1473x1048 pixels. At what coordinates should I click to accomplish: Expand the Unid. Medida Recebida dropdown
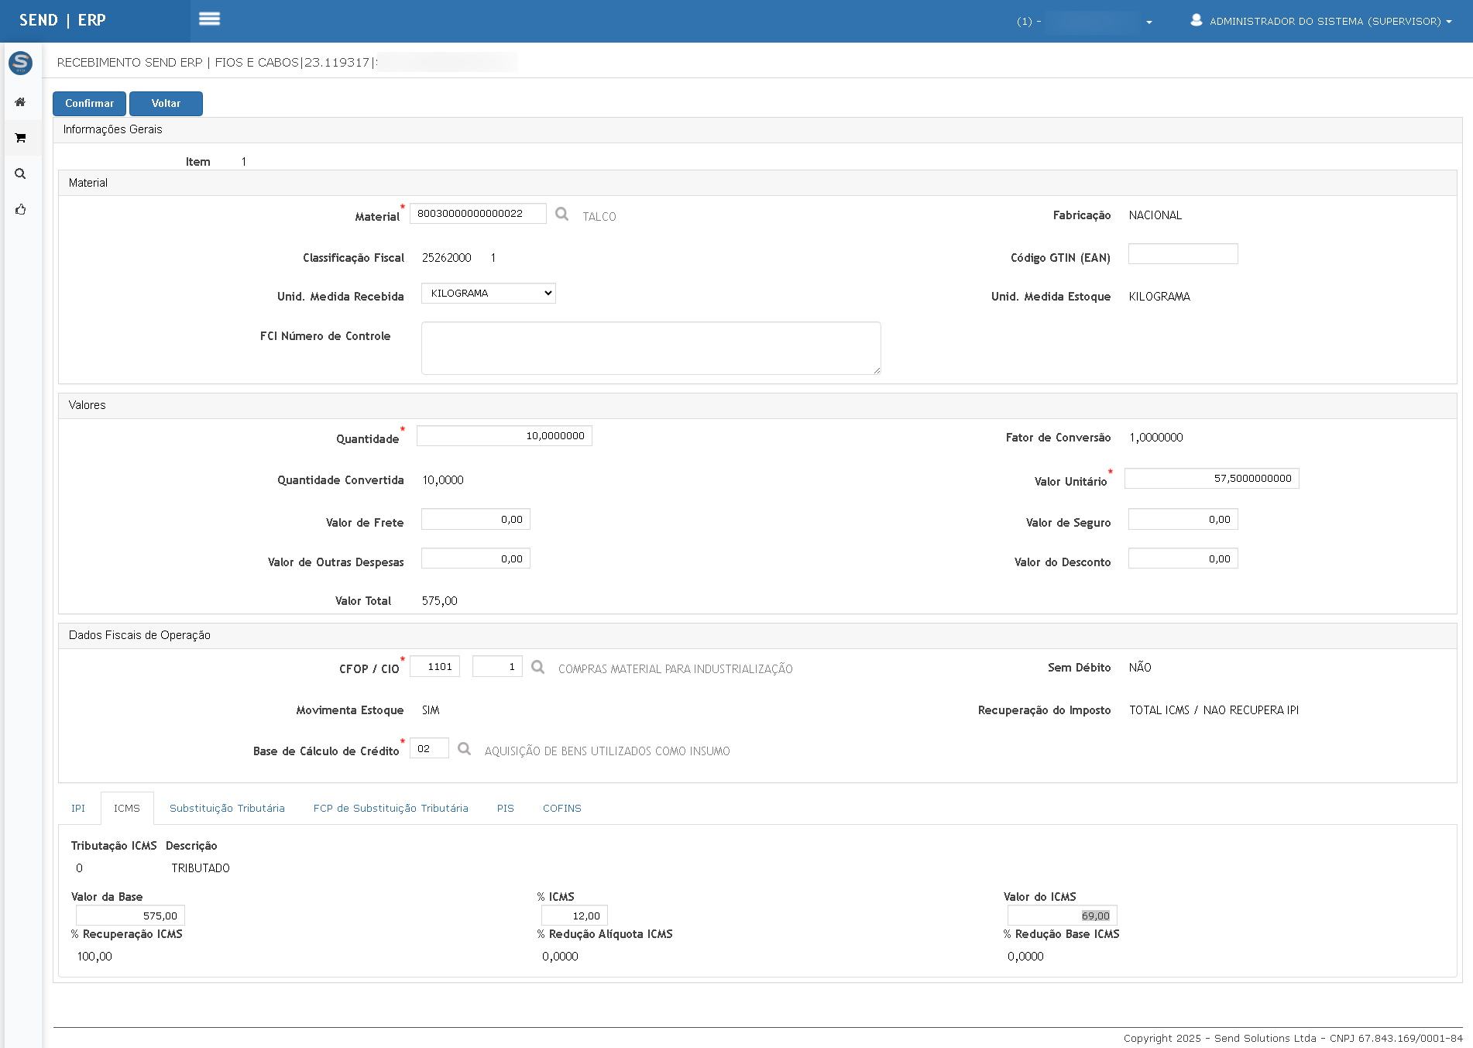488,294
